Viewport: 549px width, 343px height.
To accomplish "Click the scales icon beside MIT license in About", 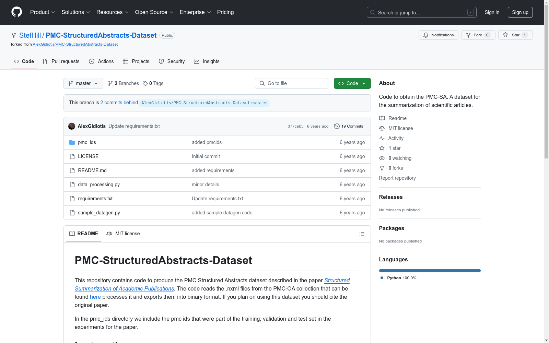I will tap(382, 128).
